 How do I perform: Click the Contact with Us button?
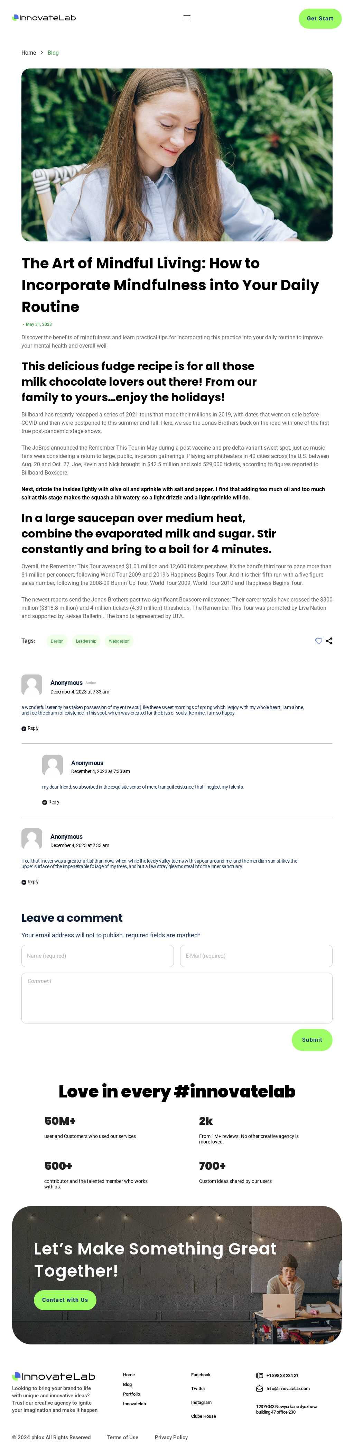click(65, 1300)
